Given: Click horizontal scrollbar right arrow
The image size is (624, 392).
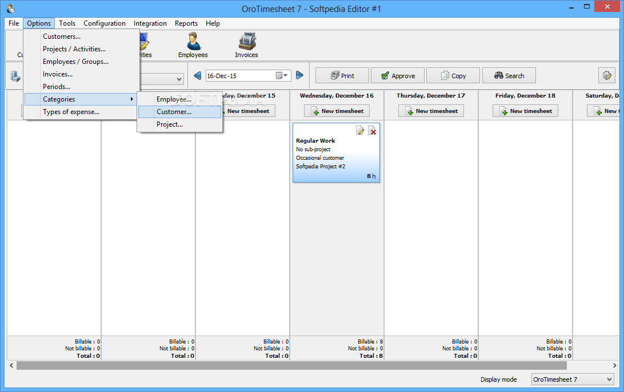Looking at the screenshot, I should pos(614,365).
